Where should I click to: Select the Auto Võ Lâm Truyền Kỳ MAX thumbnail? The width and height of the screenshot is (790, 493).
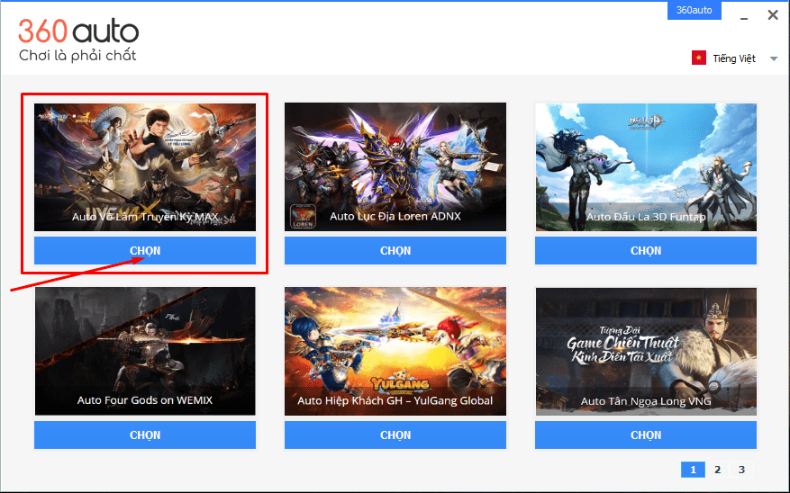[145, 167]
